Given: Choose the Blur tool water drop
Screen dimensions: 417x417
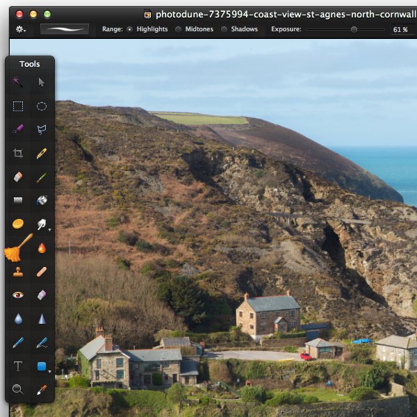Looking at the screenshot, I should click(x=18, y=318).
